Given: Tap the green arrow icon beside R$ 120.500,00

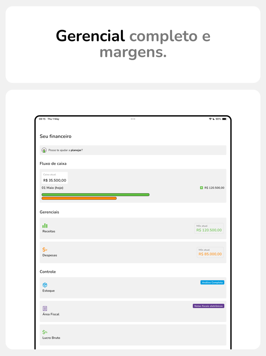Looking at the screenshot, I should 201,188.
